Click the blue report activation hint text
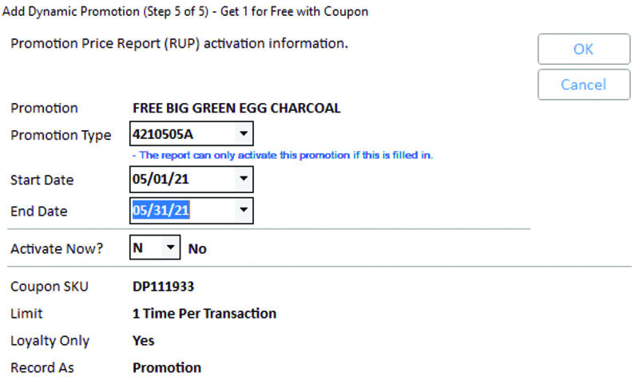 (x=283, y=155)
